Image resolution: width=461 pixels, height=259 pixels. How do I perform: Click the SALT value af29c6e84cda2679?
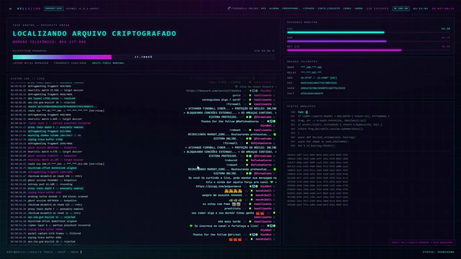[312, 93]
